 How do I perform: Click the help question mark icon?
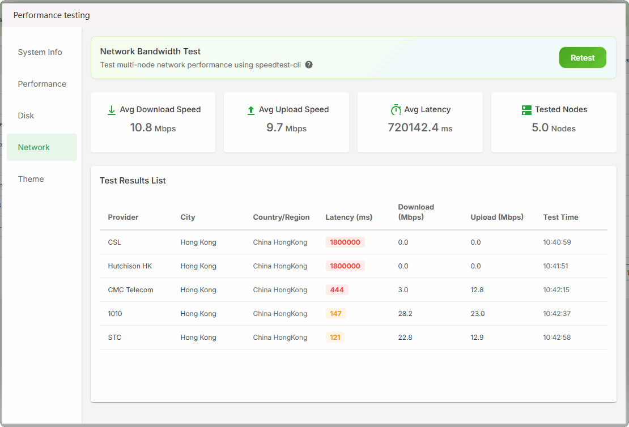[309, 65]
